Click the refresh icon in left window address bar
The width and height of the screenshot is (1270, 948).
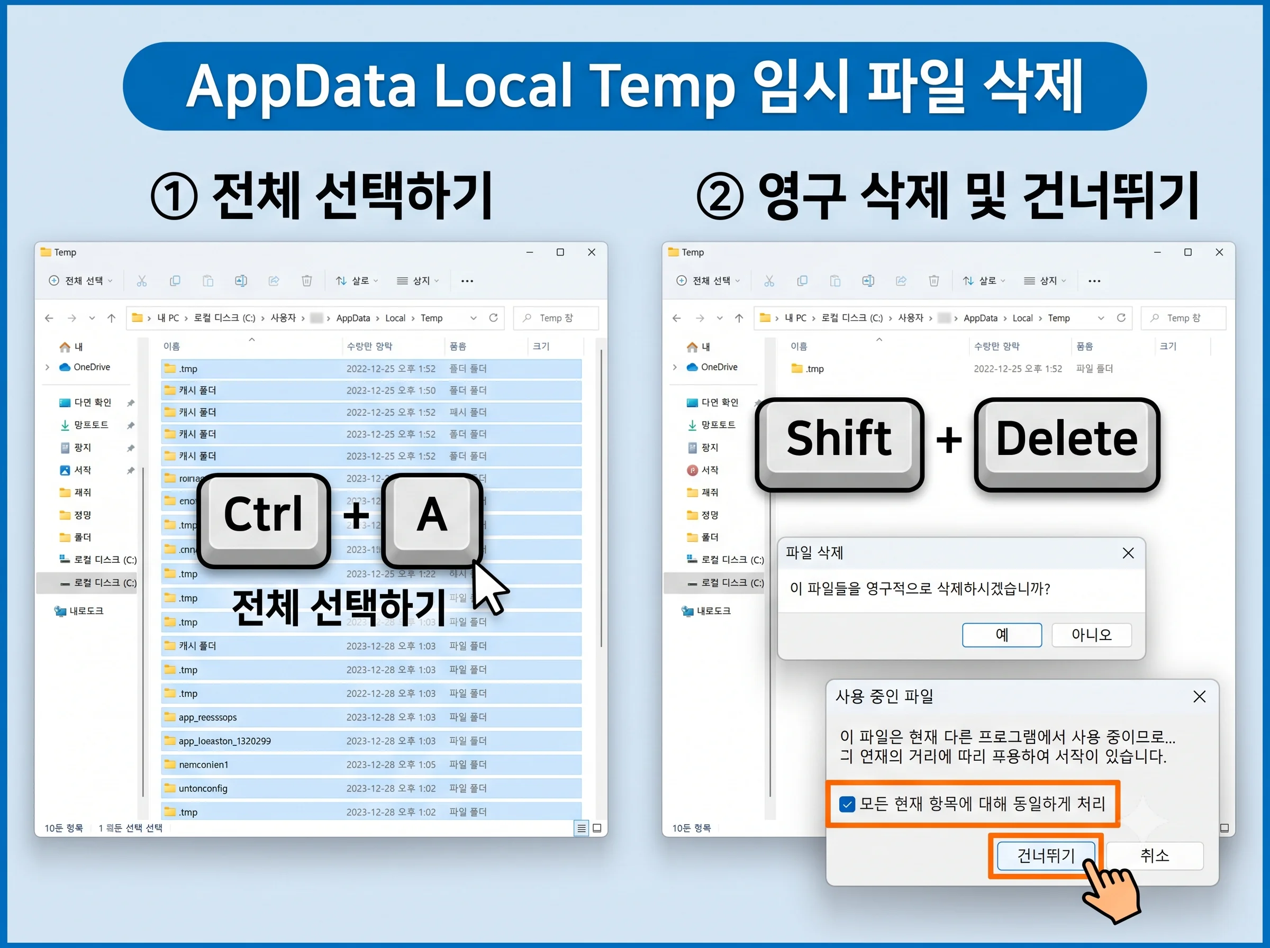[493, 317]
